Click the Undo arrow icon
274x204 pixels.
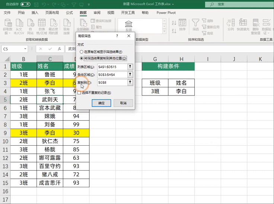click(x=44, y=4)
